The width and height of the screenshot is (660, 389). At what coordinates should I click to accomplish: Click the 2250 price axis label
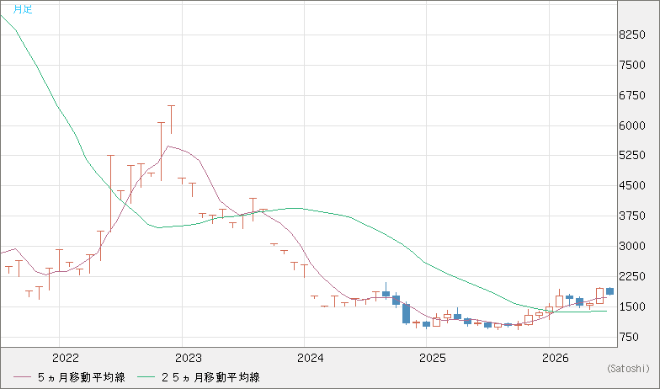632,276
